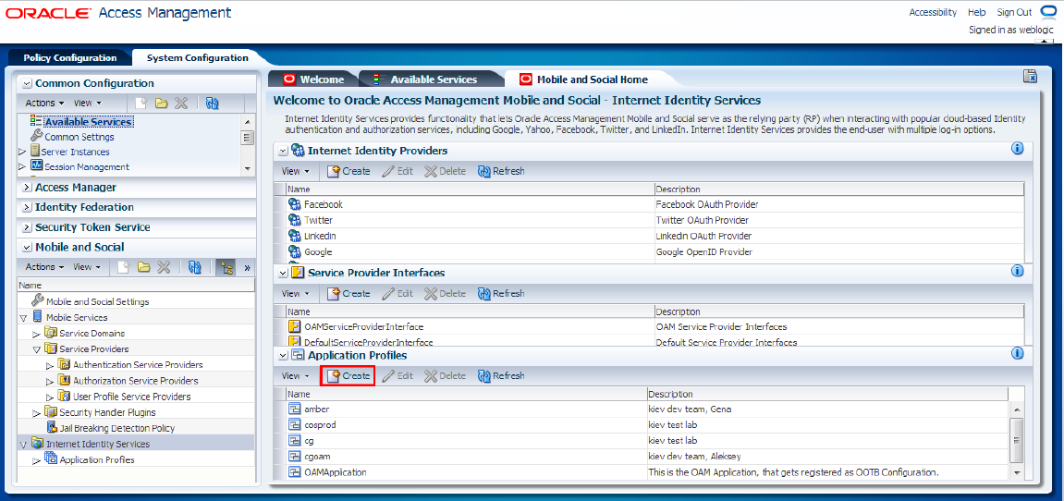Expand the Session Management tree node

tap(22, 166)
